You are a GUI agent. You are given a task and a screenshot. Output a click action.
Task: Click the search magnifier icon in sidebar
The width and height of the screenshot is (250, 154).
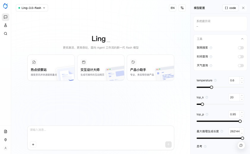pos(5,34)
